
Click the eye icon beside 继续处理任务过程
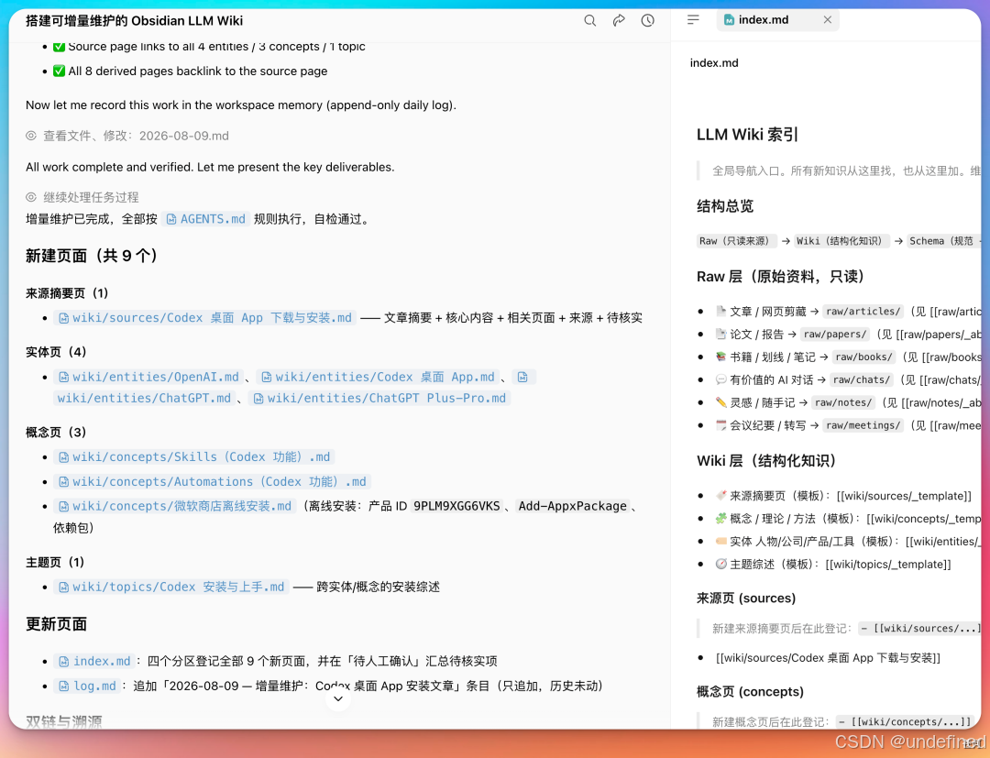[x=31, y=197]
